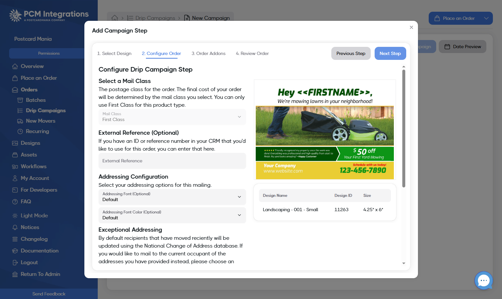Open the Review Order step tab
Screen dimensions: 502x299
(252, 53)
